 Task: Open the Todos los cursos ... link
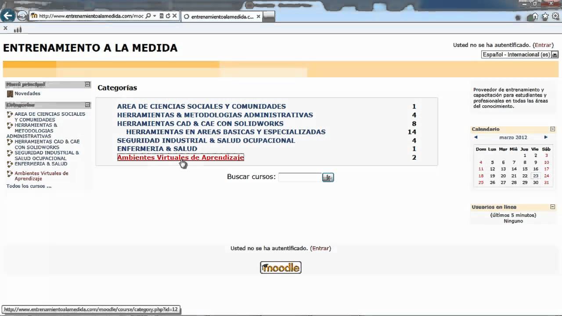click(29, 186)
